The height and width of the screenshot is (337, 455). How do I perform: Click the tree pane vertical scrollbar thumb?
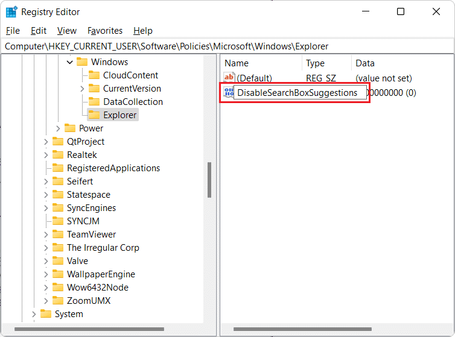209,180
